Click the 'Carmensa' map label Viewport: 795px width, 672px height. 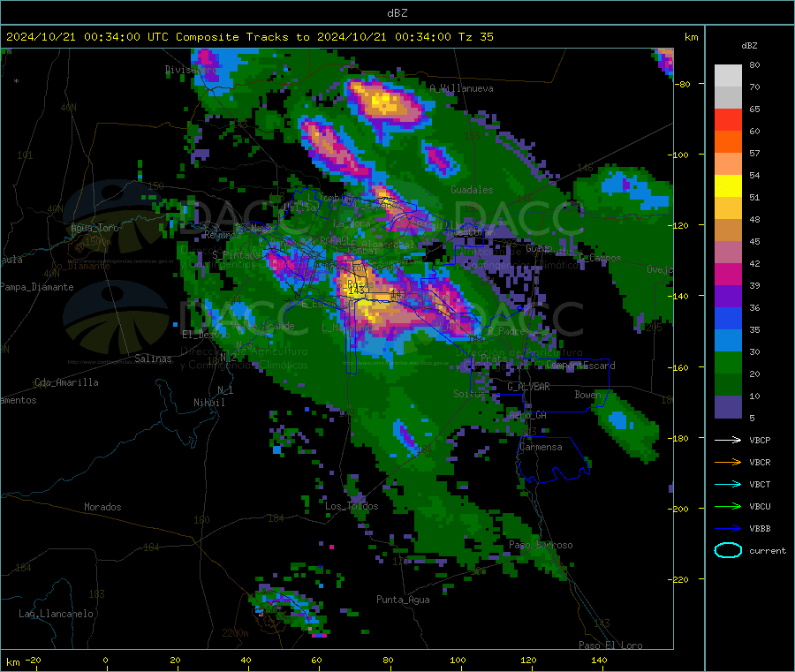[x=541, y=448]
